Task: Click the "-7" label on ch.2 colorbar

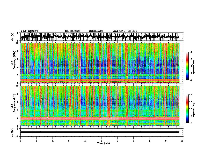Action: [191, 123]
